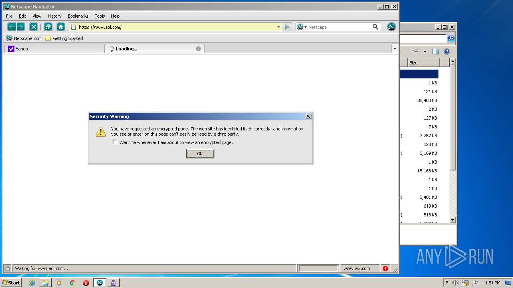Click the search button in background Explorer window
Image resolution: width=513 pixels, height=288 pixels.
pos(451,38)
